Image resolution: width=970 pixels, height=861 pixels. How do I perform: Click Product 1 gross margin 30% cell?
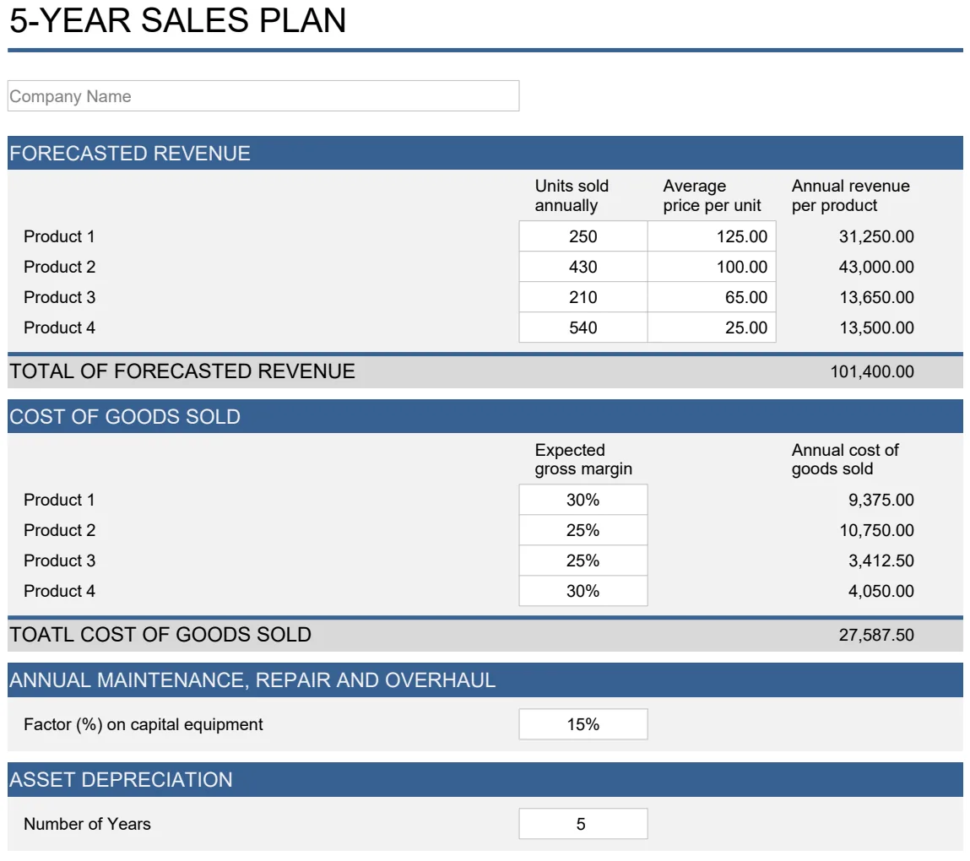point(583,500)
